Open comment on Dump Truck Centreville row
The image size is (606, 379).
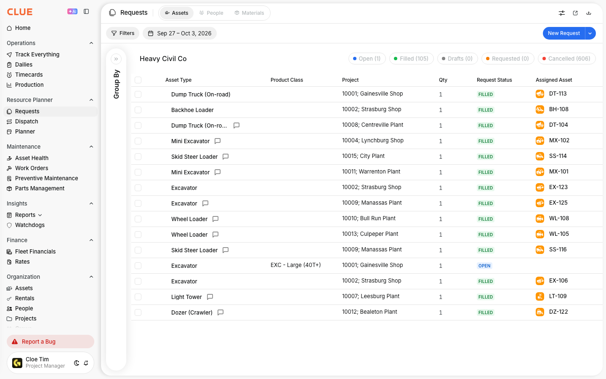tap(237, 125)
